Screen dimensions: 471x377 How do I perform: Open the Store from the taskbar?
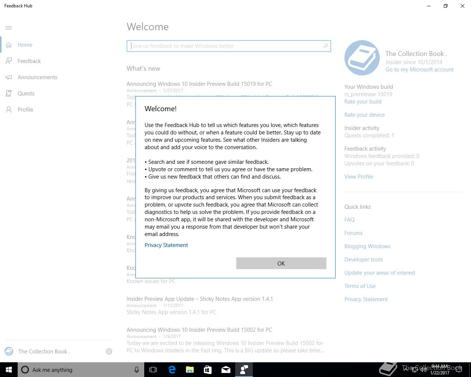(208, 370)
